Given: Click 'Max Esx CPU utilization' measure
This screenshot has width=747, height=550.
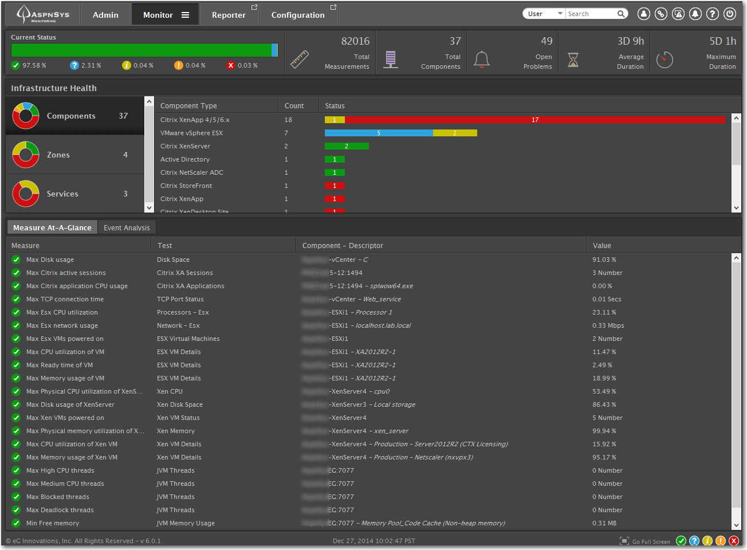Looking at the screenshot, I should (x=62, y=312).
